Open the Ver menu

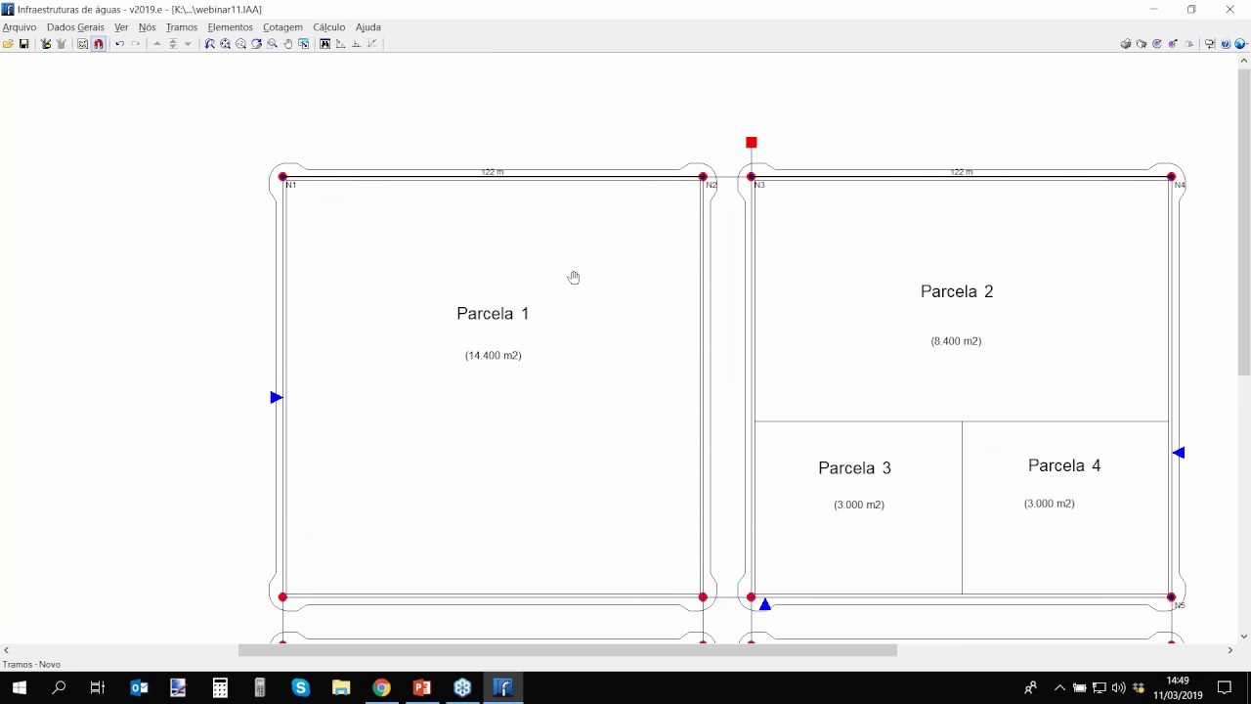tap(121, 27)
